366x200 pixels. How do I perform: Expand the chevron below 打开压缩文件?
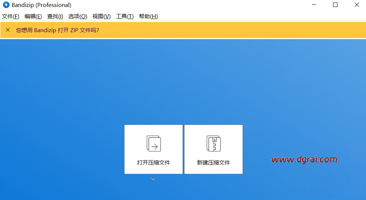[153, 179]
